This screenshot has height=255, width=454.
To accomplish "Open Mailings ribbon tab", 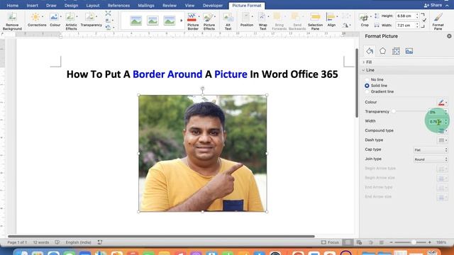I will point(146,6).
